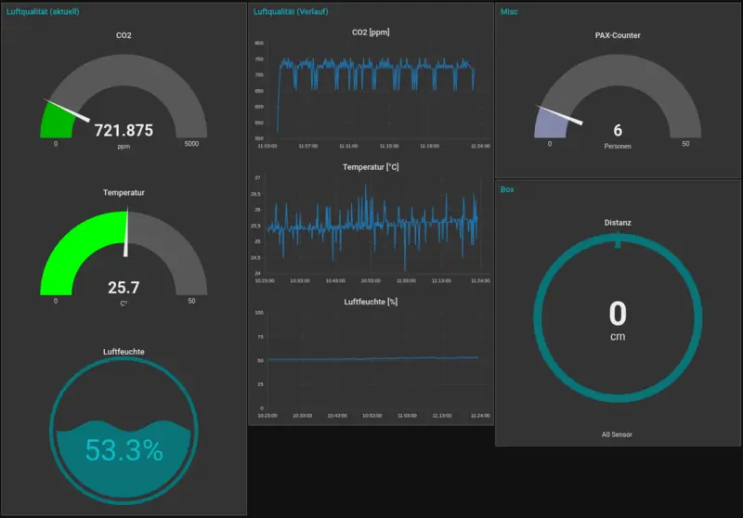Click the Luftqualität (Verlauf) panel title
The image size is (743, 518).
[290, 12]
